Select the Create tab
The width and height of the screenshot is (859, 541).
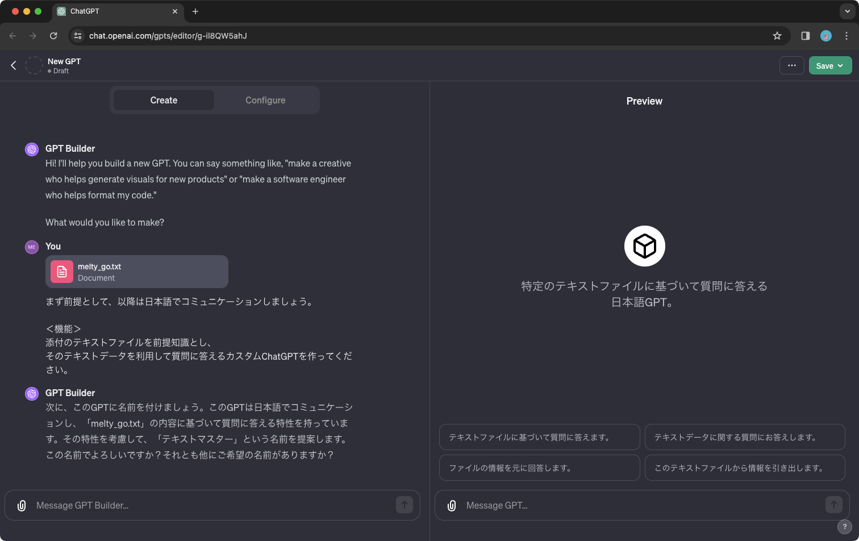tap(164, 100)
